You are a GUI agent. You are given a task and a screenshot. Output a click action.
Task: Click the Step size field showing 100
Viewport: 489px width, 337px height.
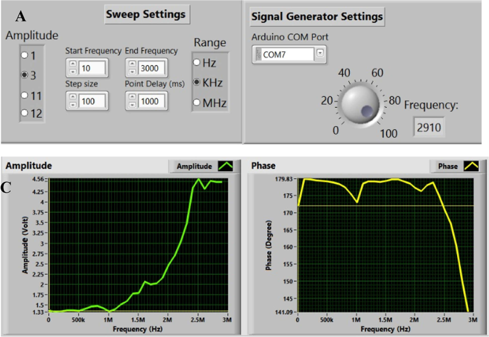[x=92, y=101]
